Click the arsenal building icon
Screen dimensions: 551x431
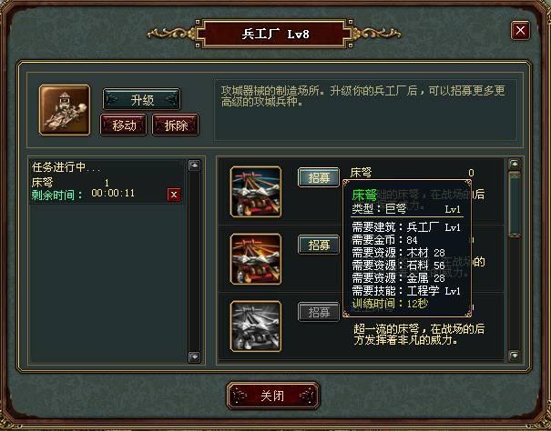(x=65, y=109)
